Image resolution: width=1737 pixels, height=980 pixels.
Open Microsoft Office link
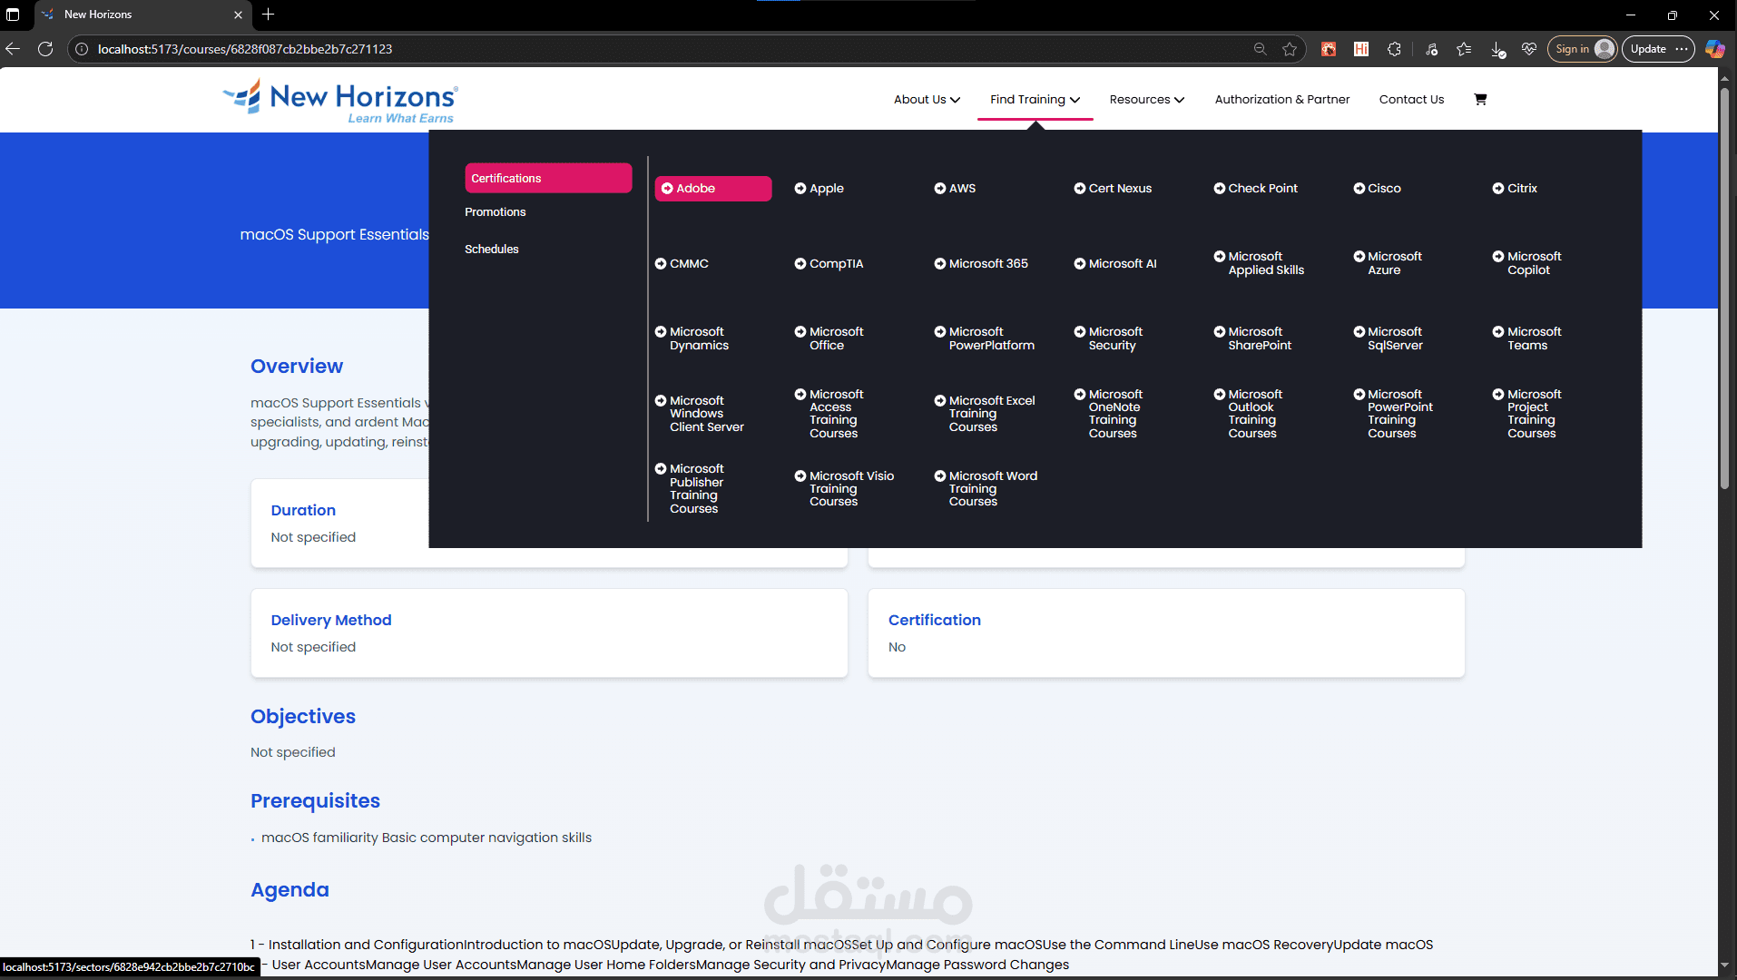pyautogui.click(x=829, y=338)
